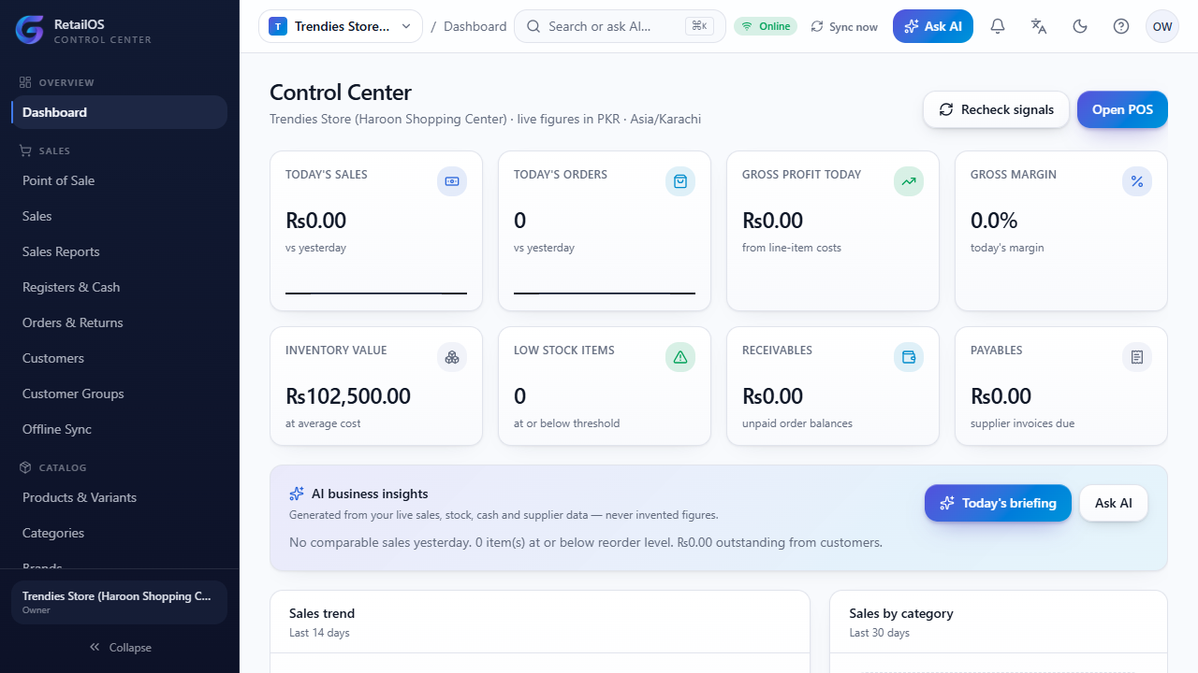Screen dimensions: 1198x673
Task: Click the blue T store badge
Action: click(278, 26)
